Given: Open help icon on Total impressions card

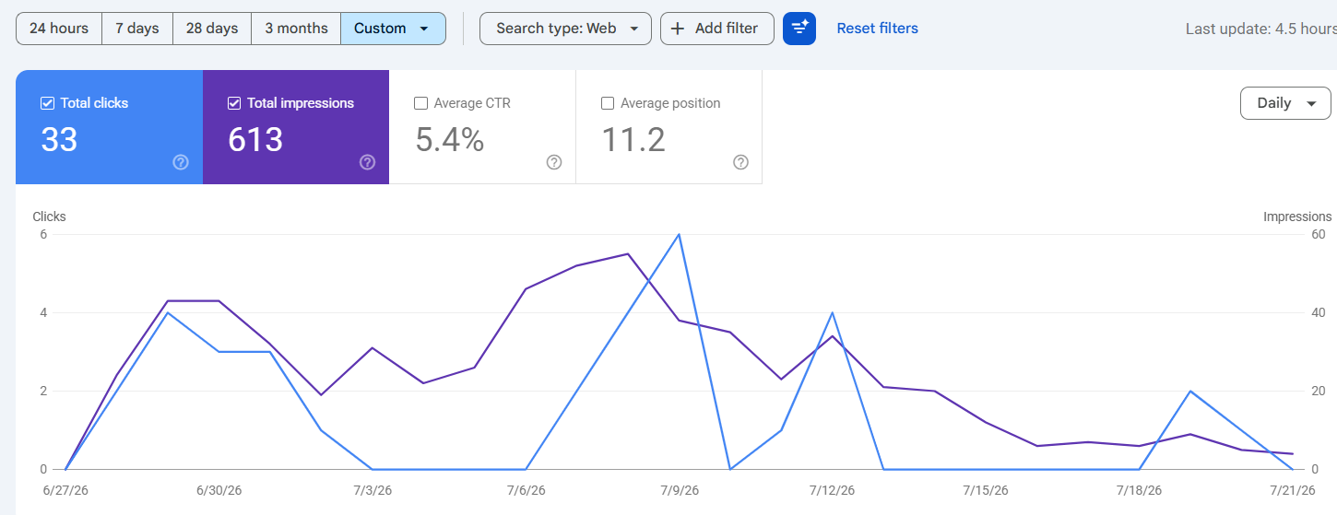Looking at the screenshot, I should tap(367, 162).
